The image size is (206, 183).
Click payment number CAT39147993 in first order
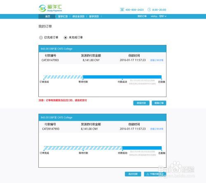[x=50, y=60]
